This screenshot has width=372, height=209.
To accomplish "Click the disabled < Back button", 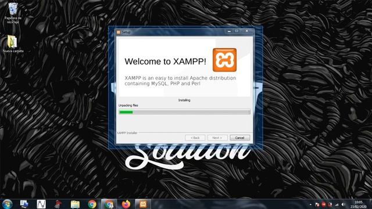I will [x=195, y=138].
